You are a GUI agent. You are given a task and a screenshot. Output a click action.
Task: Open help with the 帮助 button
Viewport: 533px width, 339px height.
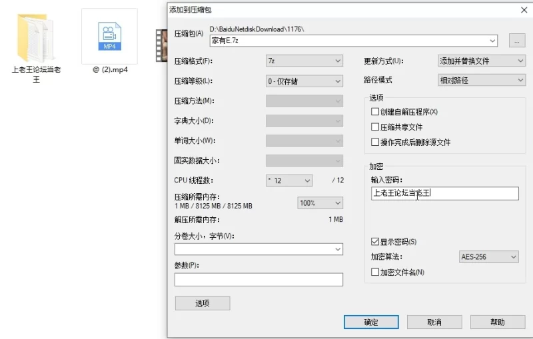[498, 322]
